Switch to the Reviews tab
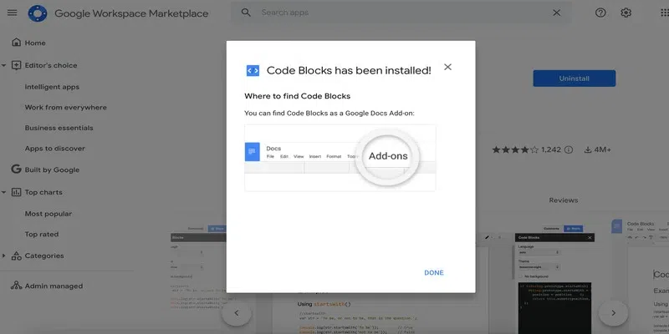 (564, 200)
